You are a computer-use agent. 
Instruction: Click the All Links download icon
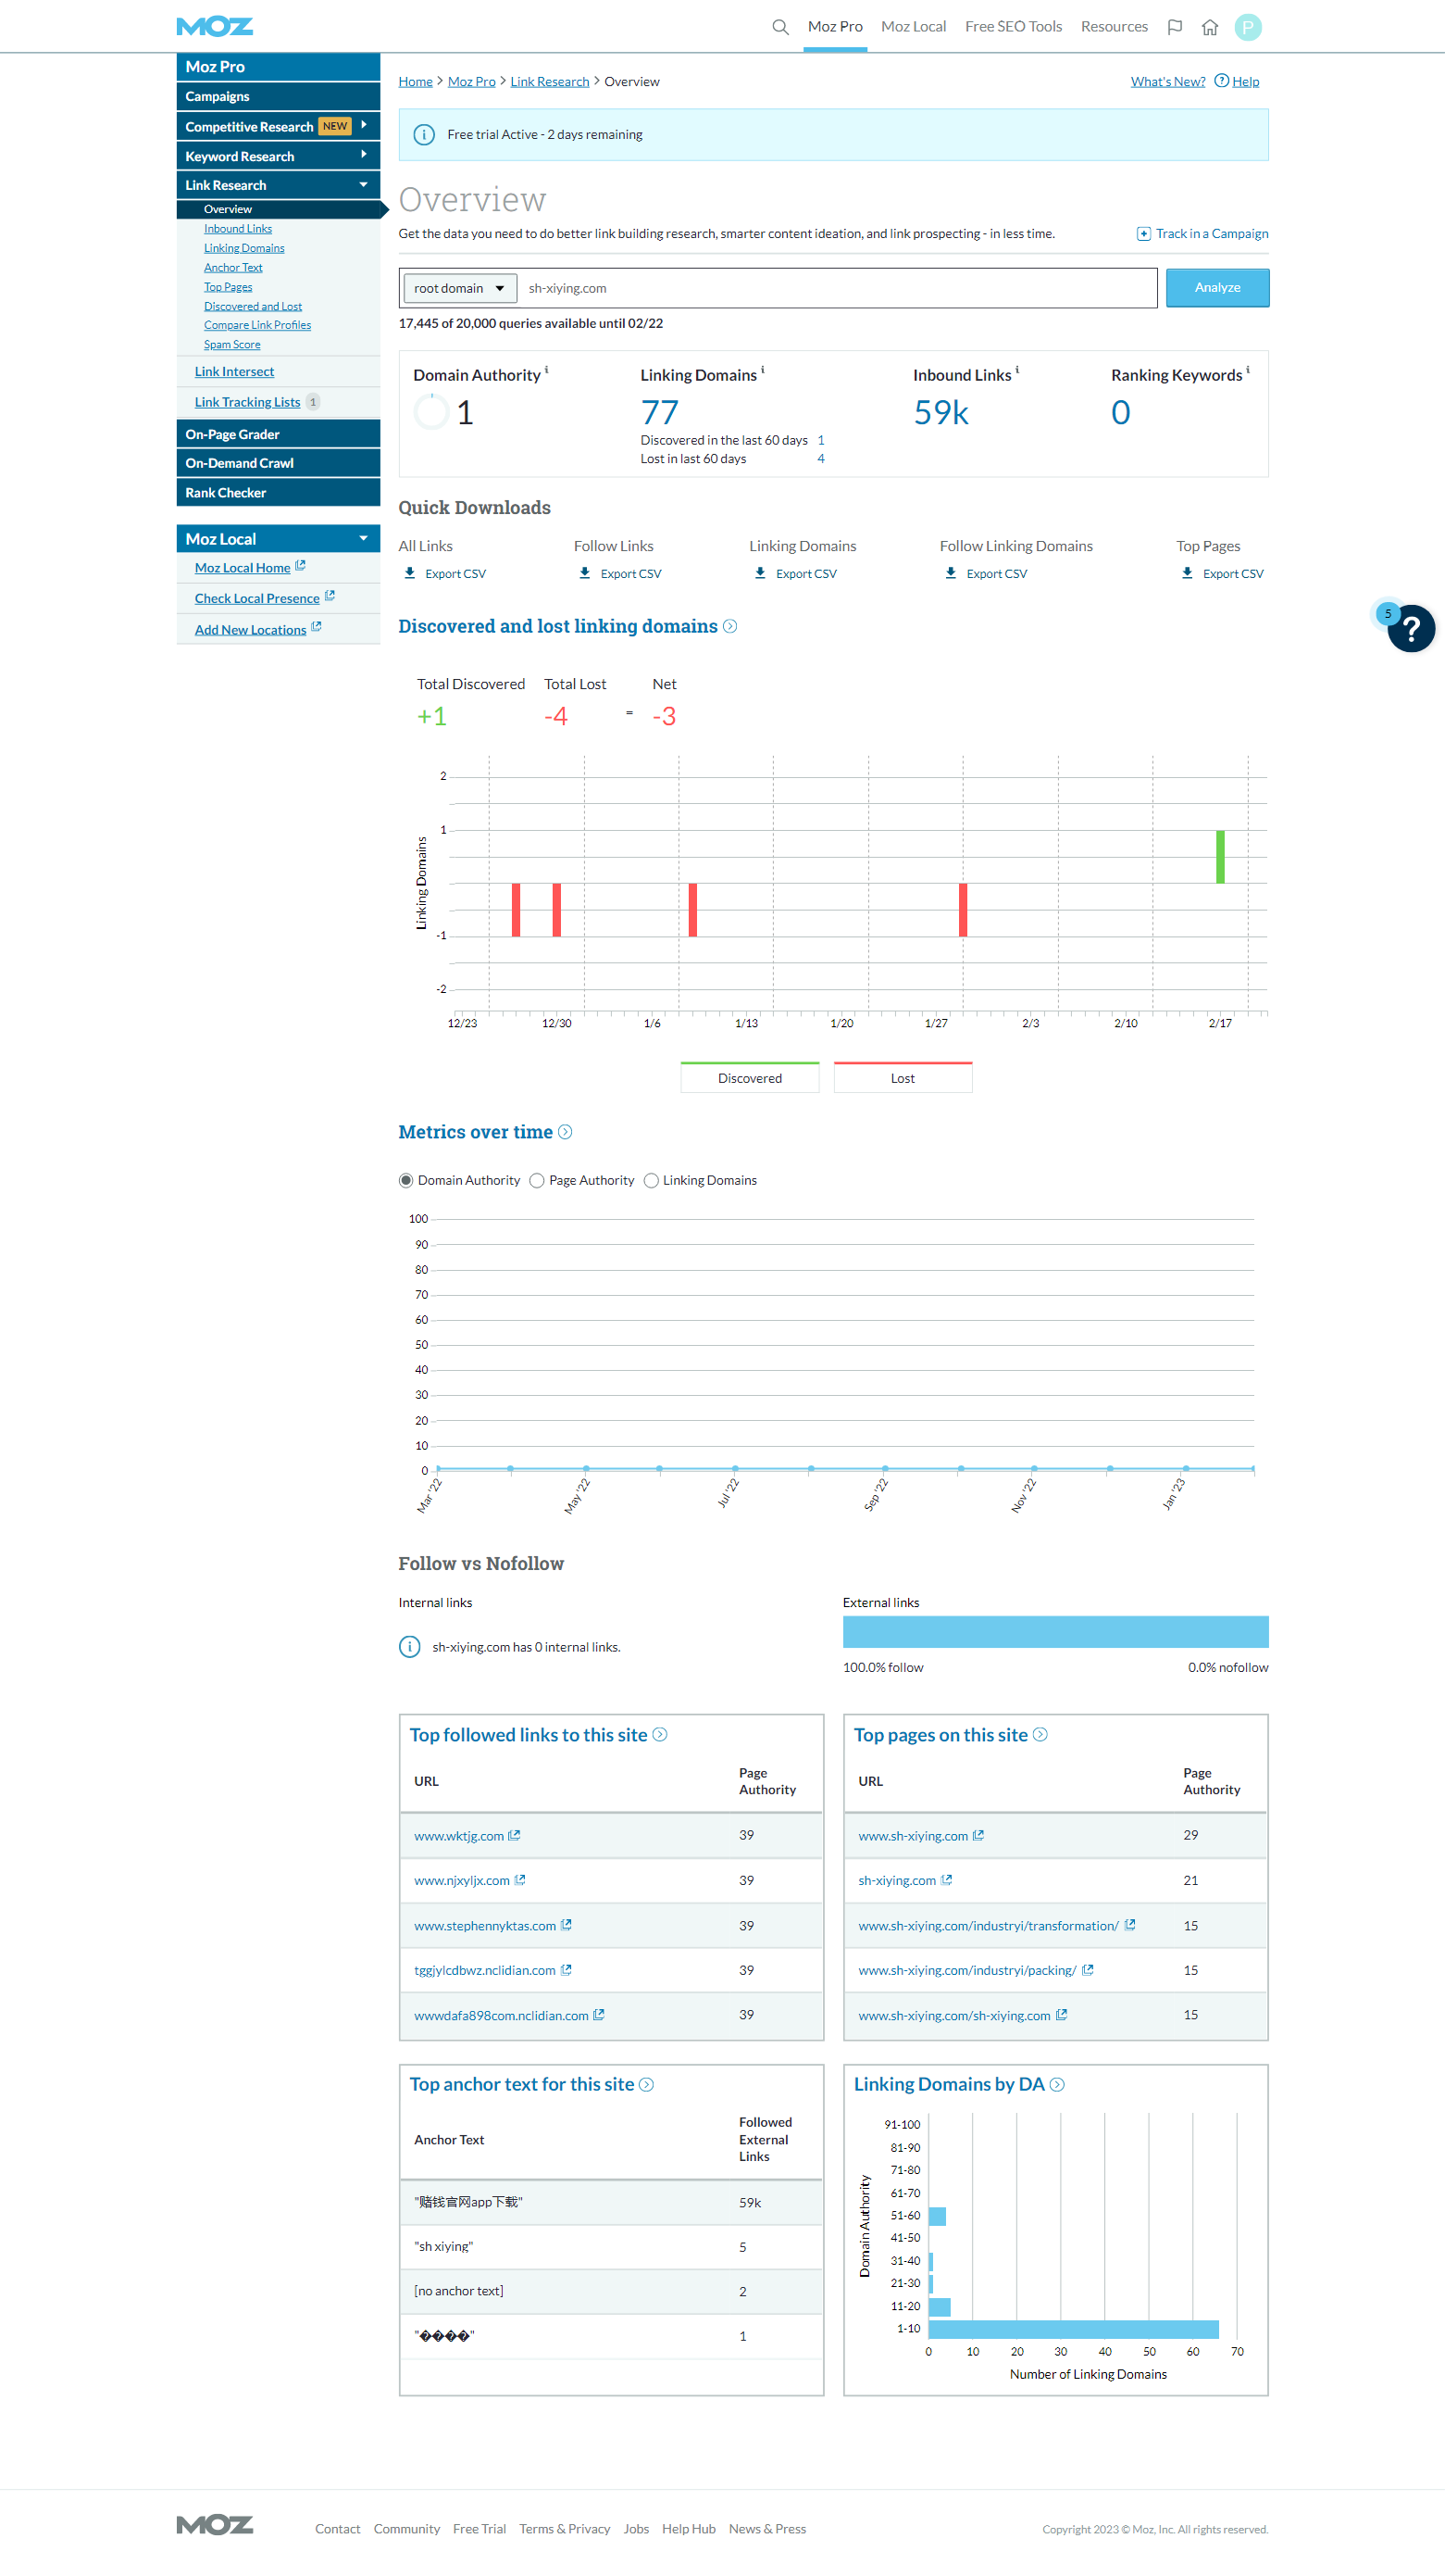tap(410, 573)
